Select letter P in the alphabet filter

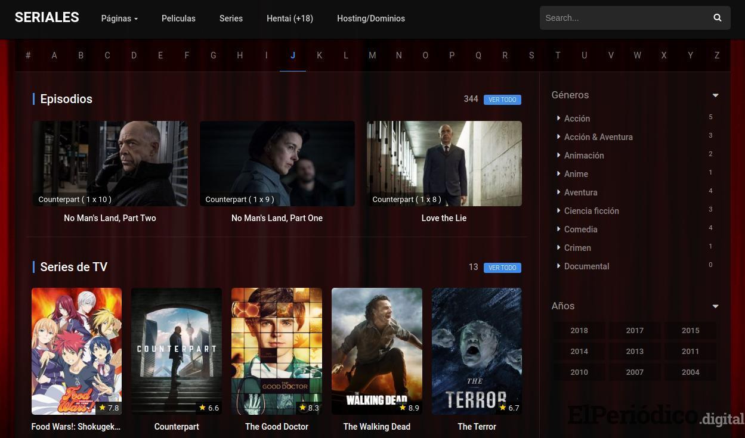[x=452, y=55]
